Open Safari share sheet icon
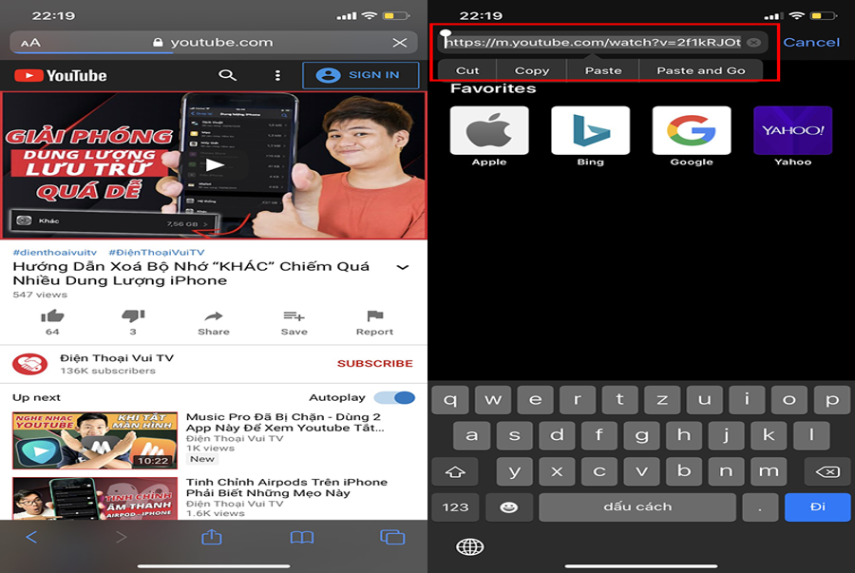The width and height of the screenshot is (855, 573). coord(212,537)
